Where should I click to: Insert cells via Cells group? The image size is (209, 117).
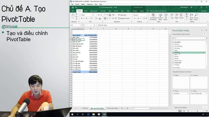point(172,17)
